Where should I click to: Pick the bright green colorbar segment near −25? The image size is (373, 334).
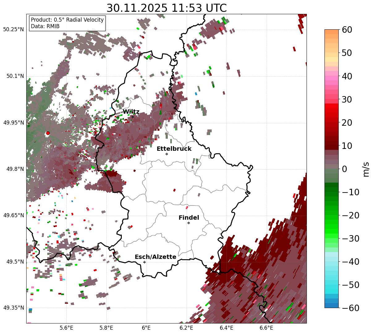332,226
